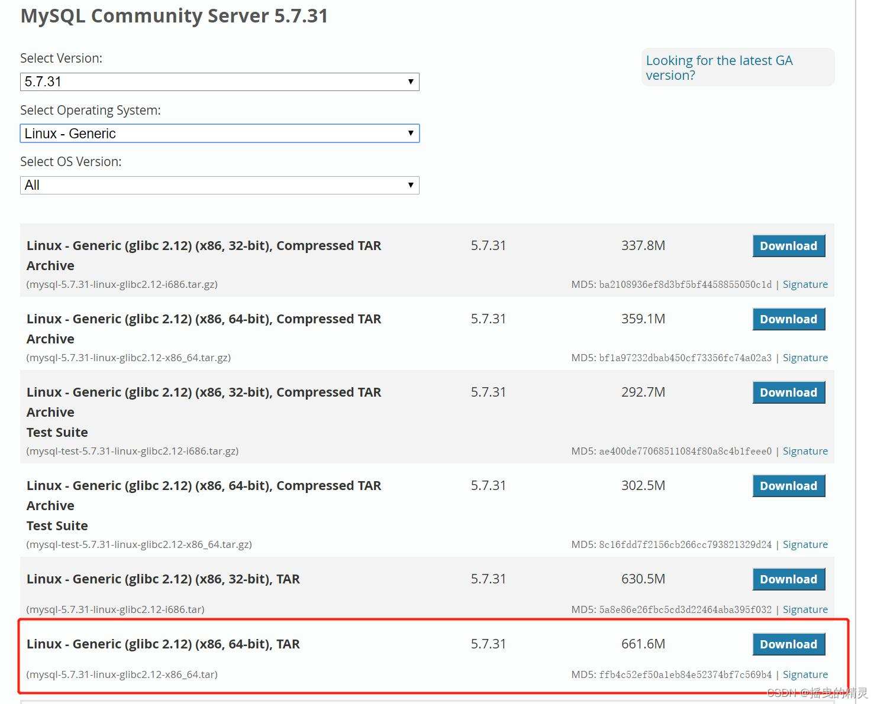Click the 'Select Version:' label
This screenshot has width=877, height=704.
tap(62, 59)
